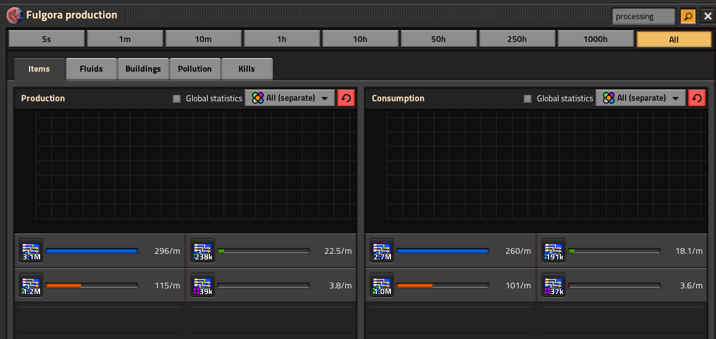Enable Global statistics in the Production panel
716x339 pixels.
(x=177, y=98)
